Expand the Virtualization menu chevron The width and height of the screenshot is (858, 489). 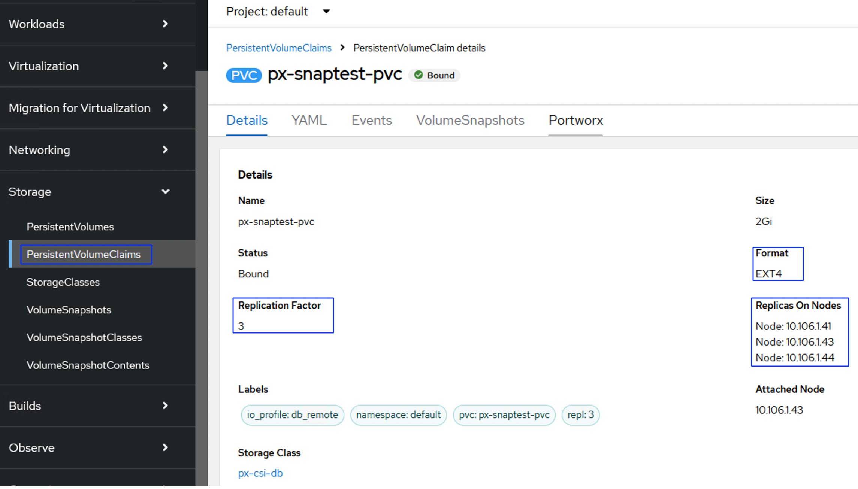click(165, 66)
